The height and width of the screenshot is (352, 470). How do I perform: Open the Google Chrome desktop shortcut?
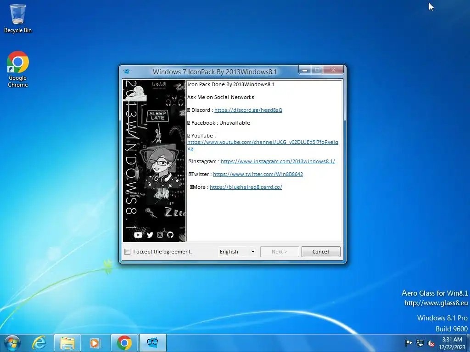click(x=18, y=69)
